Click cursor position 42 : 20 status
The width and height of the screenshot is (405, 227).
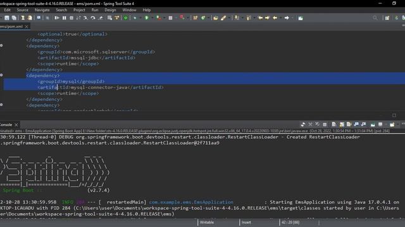[x=290, y=223]
